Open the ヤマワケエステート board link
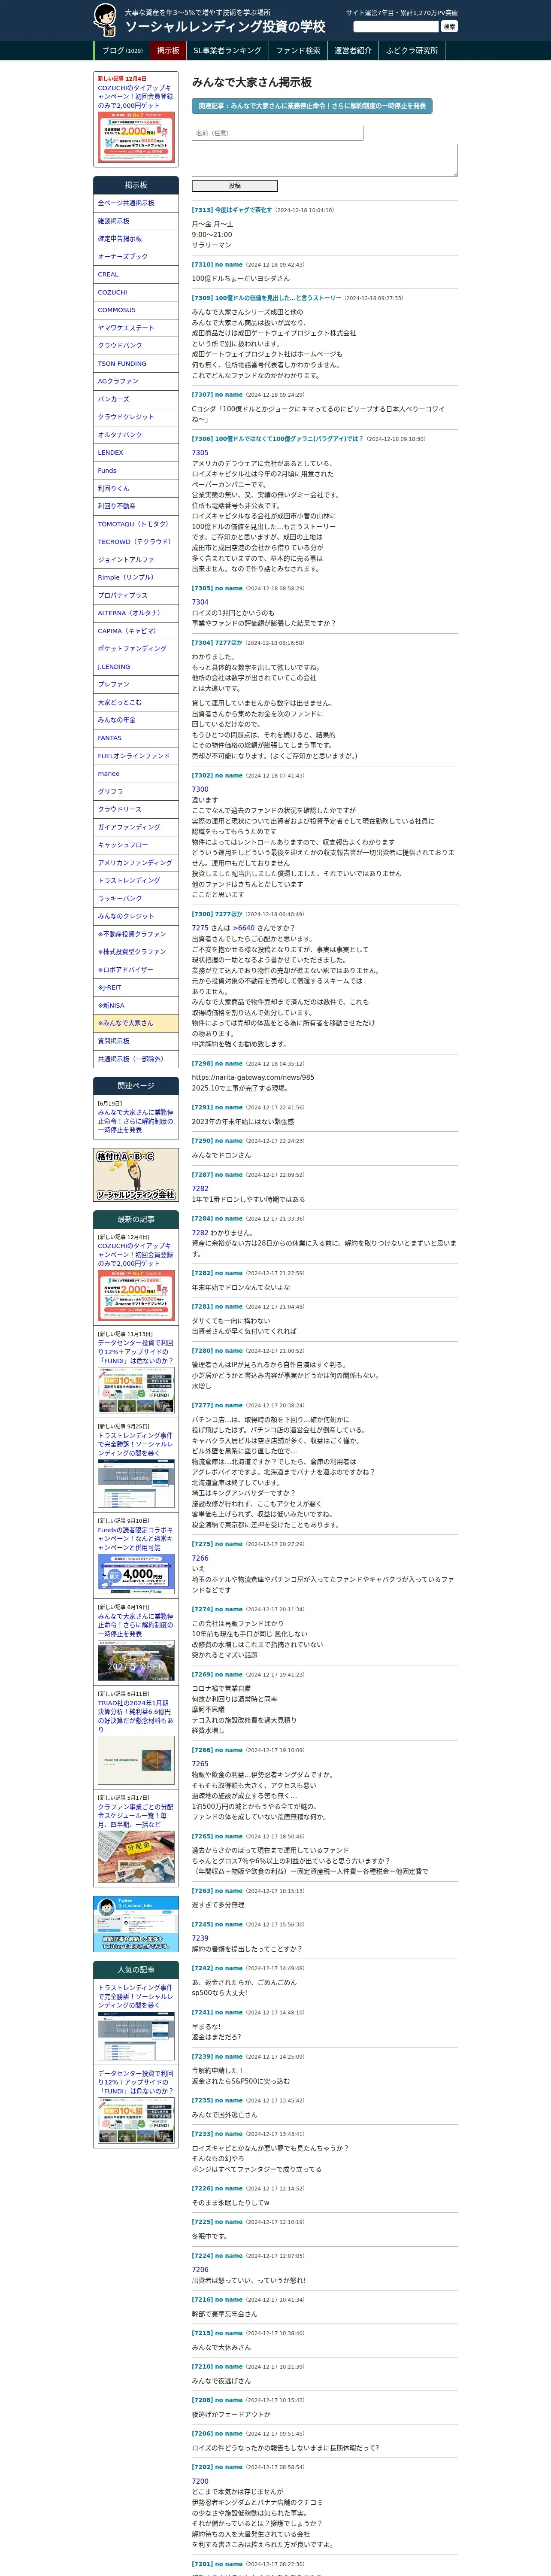This screenshot has width=551, height=2576. [x=136, y=328]
